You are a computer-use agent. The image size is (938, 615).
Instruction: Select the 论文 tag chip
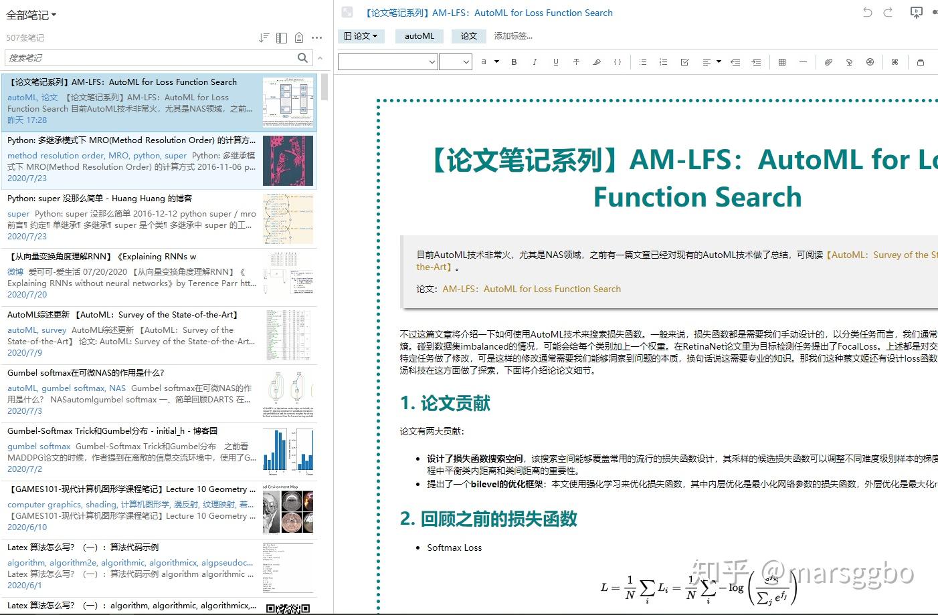(469, 36)
